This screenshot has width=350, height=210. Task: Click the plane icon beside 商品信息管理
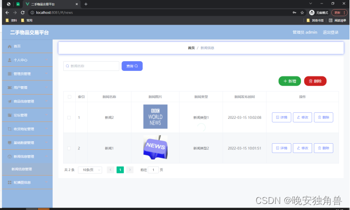pos(10,101)
